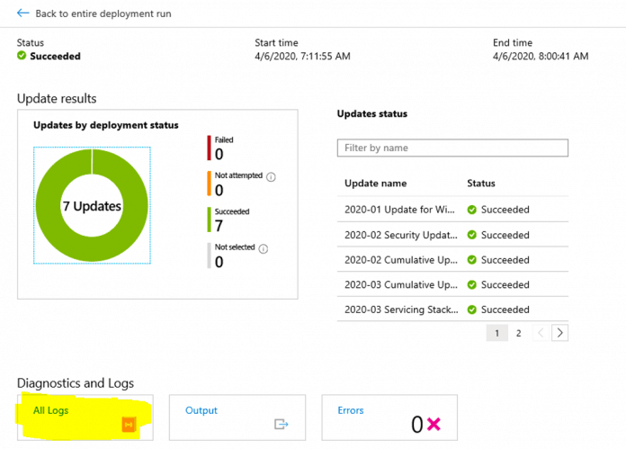The image size is (626, 449).
Task: Click the previous page chevron
Action: tap(541, 333)
